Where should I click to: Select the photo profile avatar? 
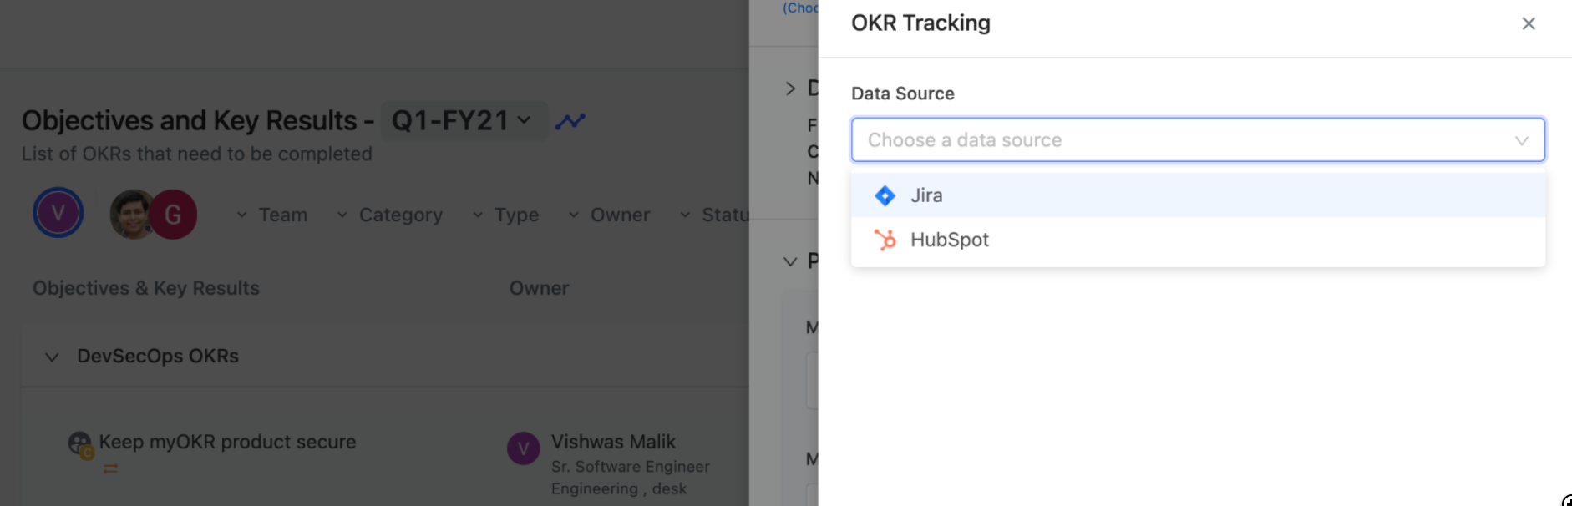click(130, 215)
